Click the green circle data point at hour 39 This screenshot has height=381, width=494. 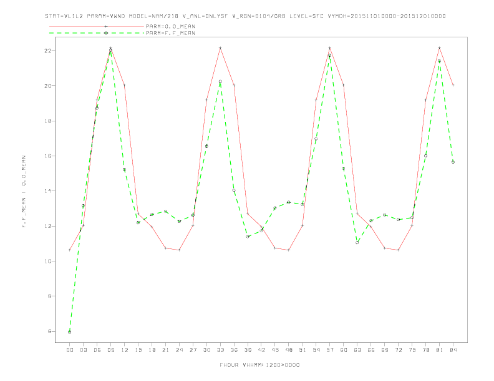(248, 237)
